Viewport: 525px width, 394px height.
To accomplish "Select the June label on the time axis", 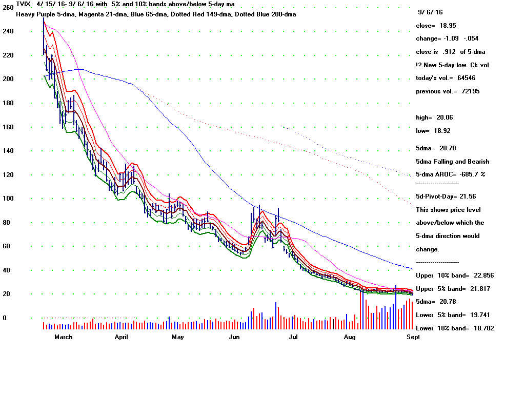I will (x=235, y=338).
